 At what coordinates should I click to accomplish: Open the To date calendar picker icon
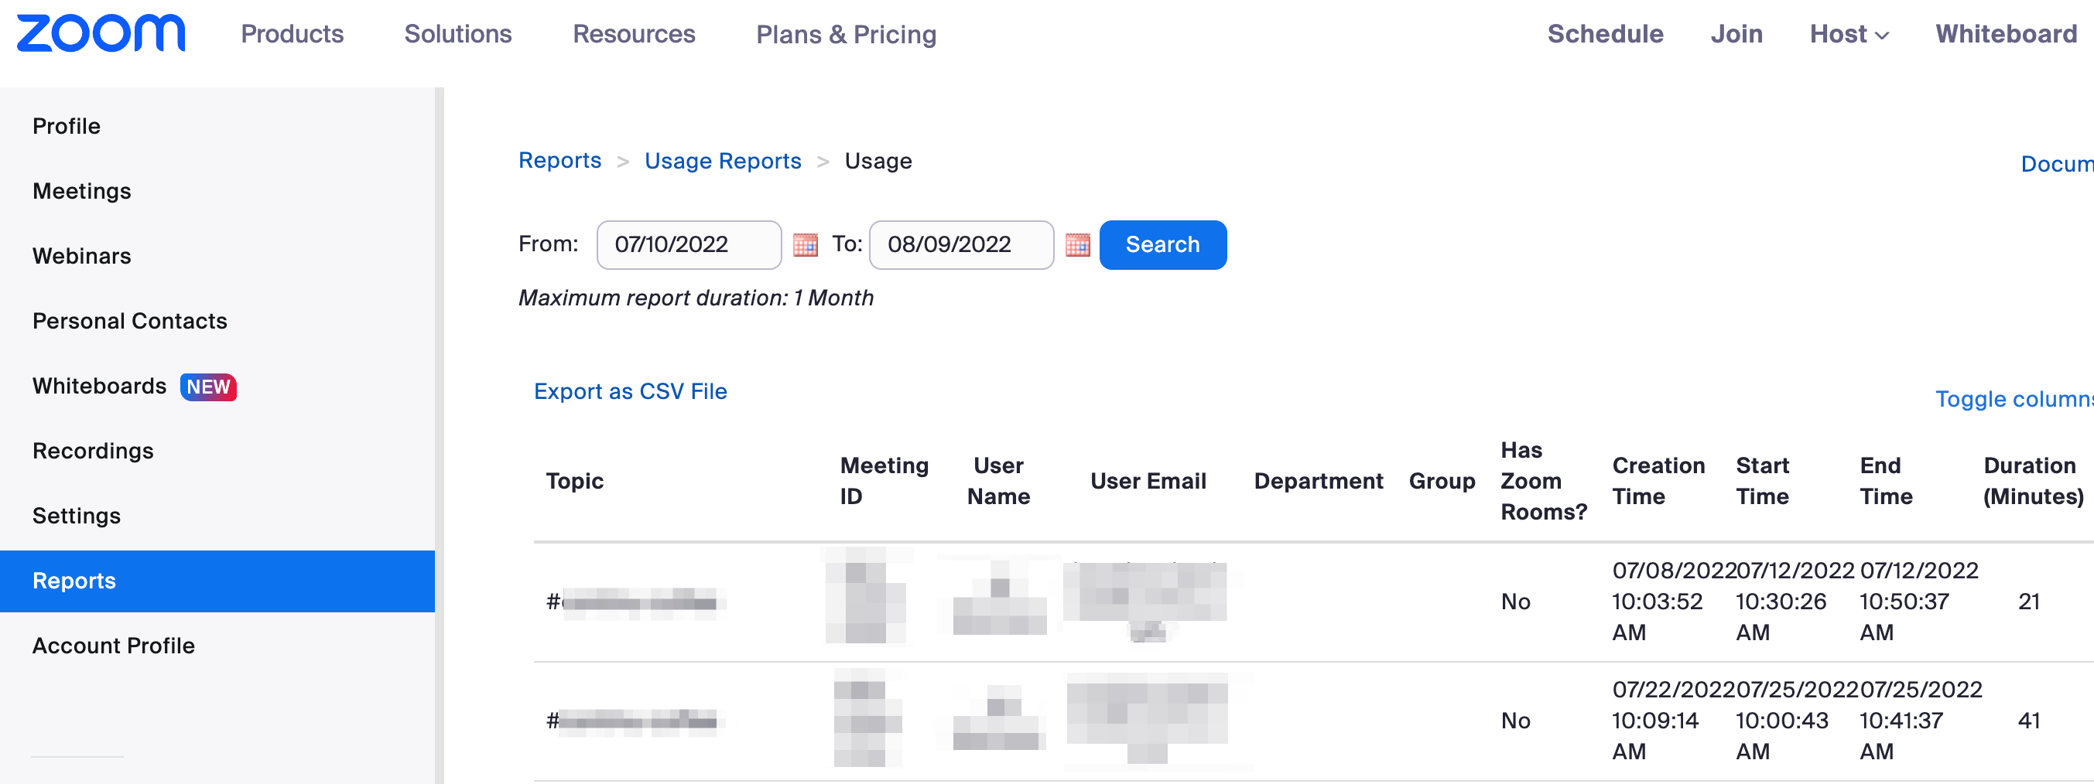point(1077,244)
